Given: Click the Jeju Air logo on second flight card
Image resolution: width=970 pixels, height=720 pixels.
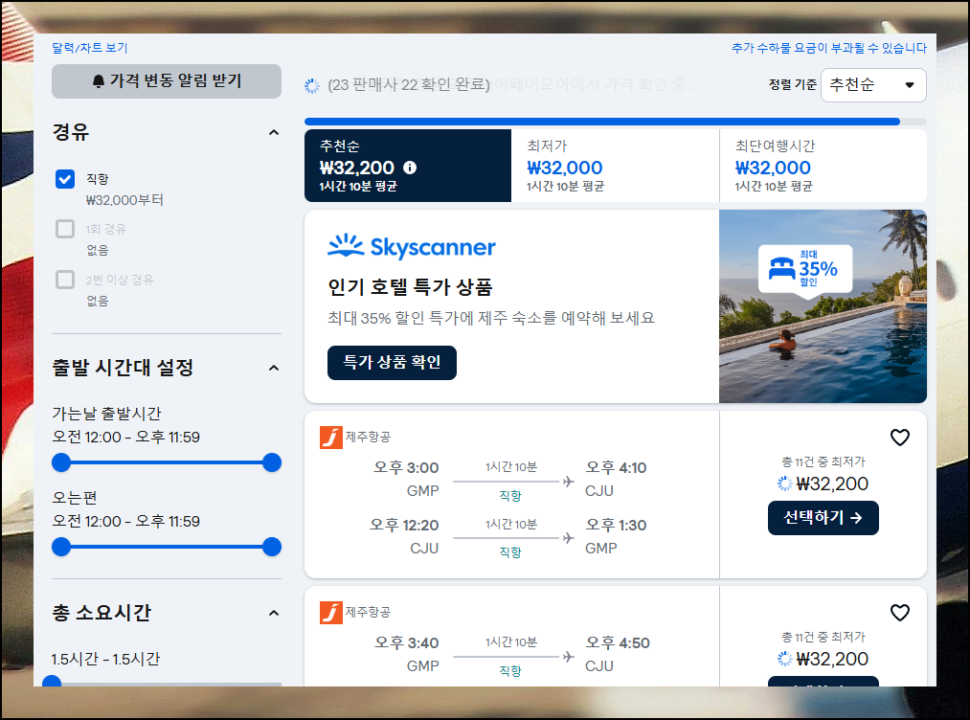Looking at the screenshot, I should click(x=331, y=613).
